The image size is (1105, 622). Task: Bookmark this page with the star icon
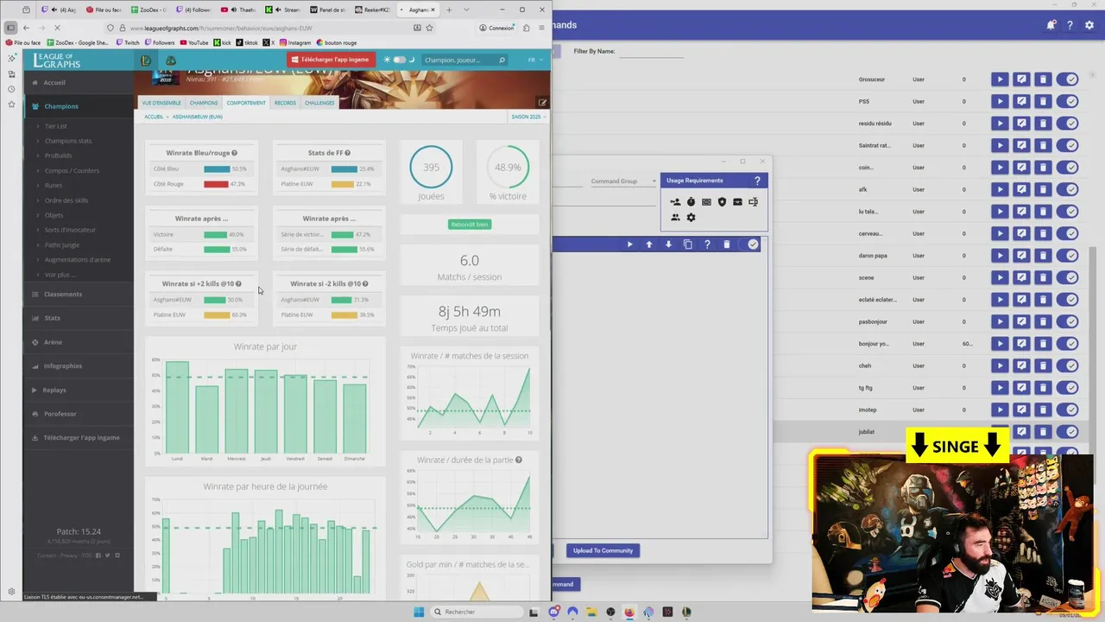[429, 28]
